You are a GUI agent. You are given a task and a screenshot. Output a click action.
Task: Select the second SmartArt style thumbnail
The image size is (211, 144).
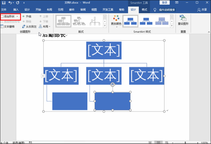[146, 21]
